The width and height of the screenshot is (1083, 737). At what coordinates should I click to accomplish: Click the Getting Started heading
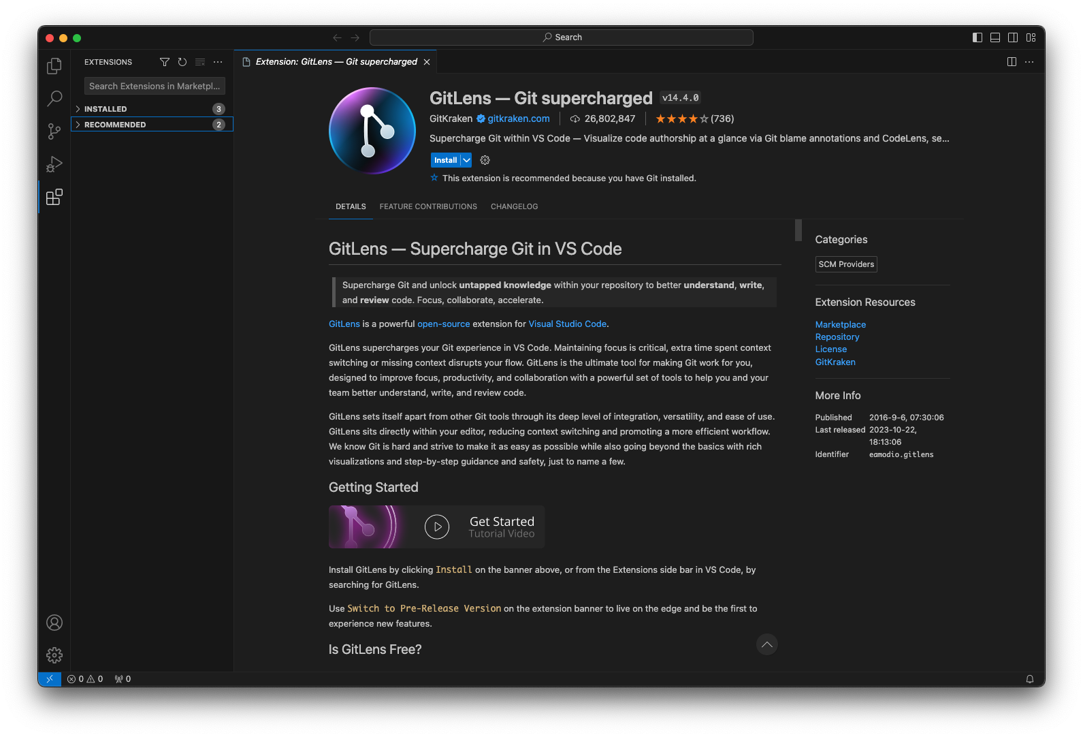[x=374, y=488]
